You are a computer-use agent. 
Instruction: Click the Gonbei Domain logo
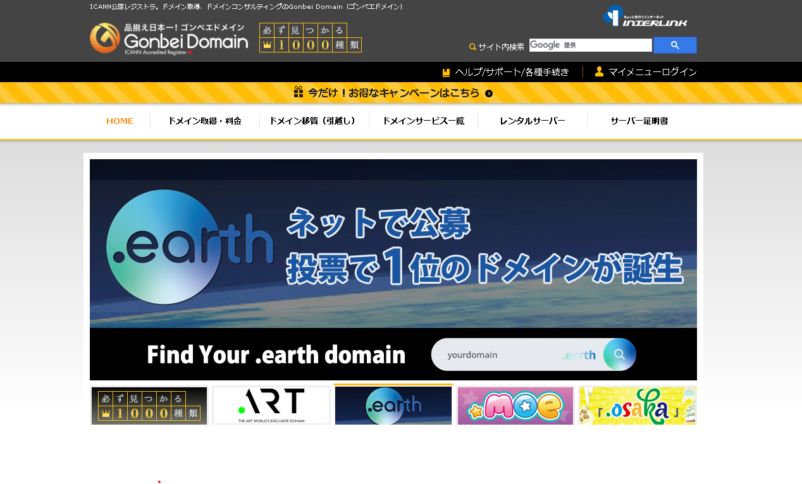[169, 39]
